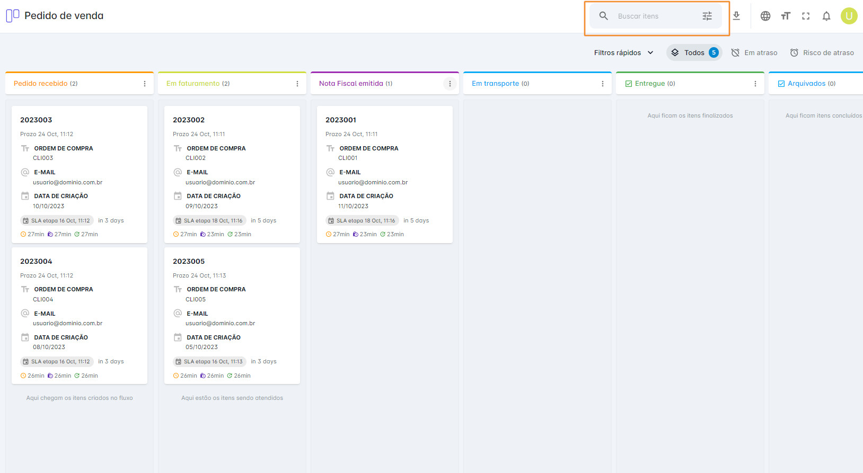
Task: Open Em transporte column options menu
Action: (x=603, y=84)
